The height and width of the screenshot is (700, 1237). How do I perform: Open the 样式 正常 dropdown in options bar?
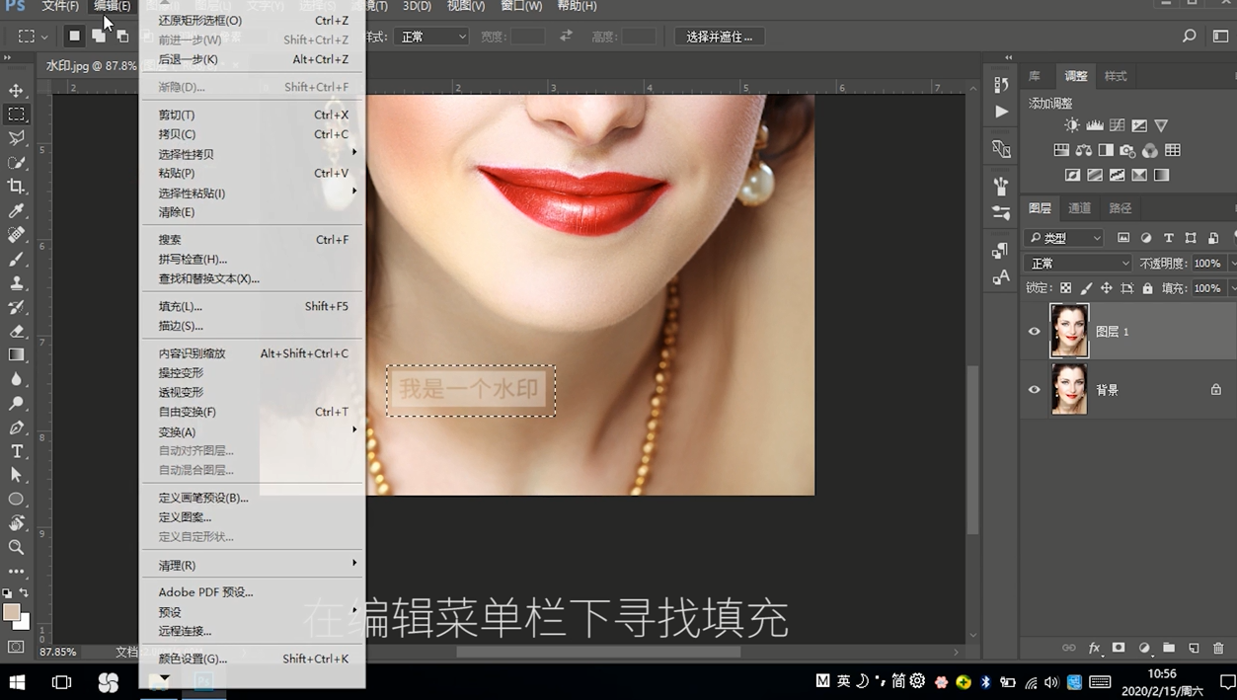click(x=430, y=37)
